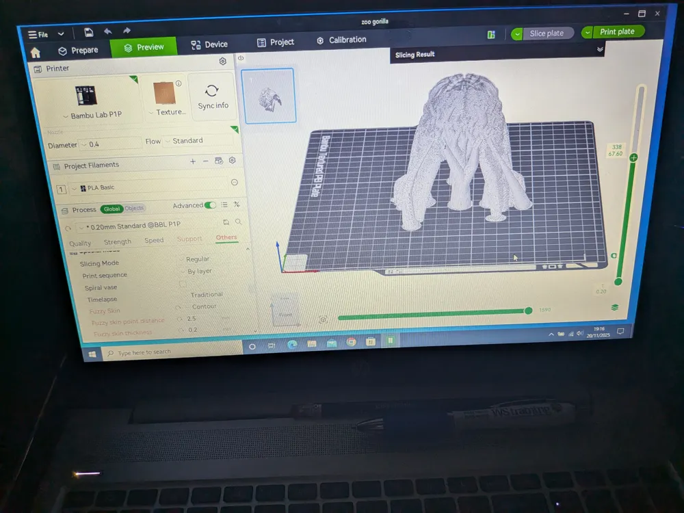Search process settings magnifier icon
The height and width of the screenshot is (513, 684).
click(x=238, y=222)
